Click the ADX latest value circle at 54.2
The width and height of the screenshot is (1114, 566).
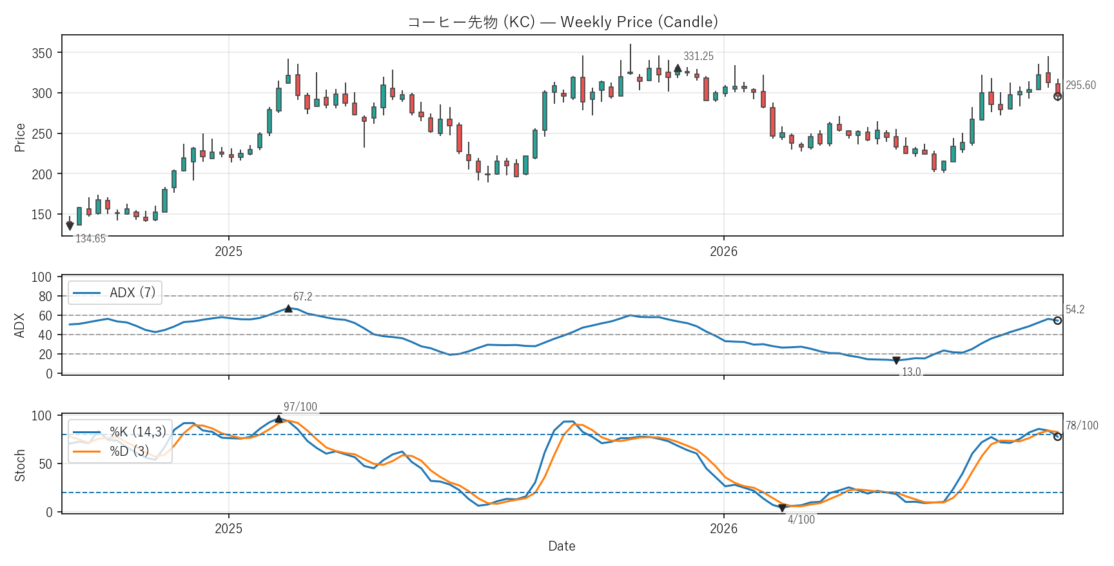(x=1057, y=320)
